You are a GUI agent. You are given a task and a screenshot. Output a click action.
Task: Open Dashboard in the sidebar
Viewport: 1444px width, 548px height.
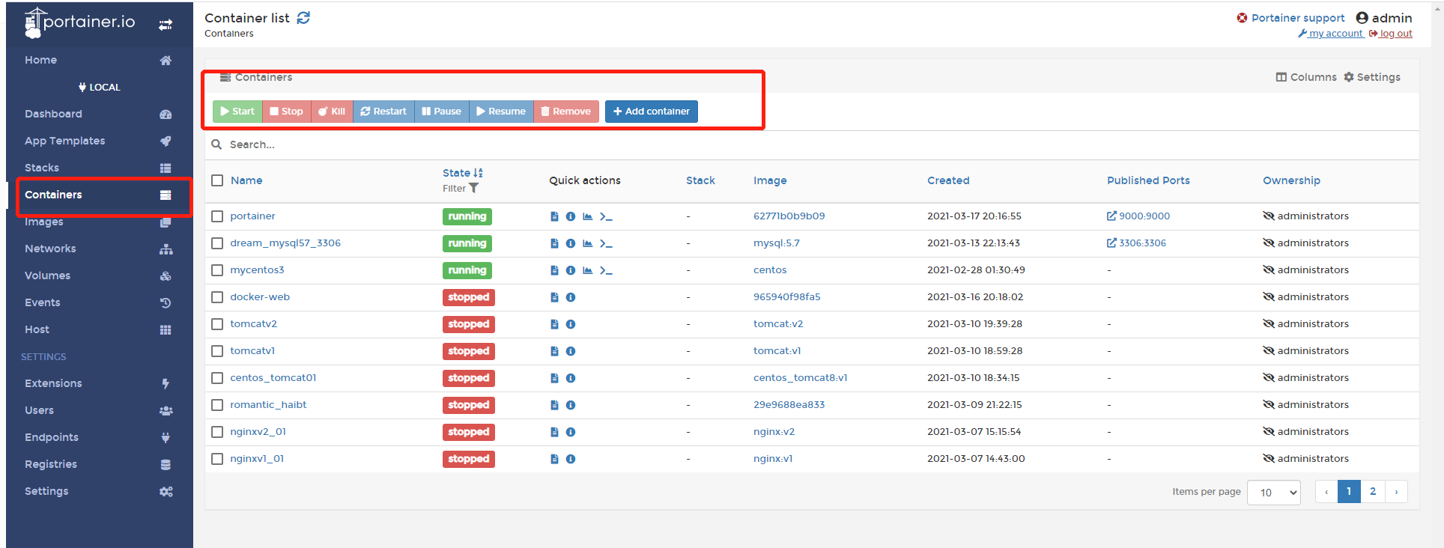98,114
